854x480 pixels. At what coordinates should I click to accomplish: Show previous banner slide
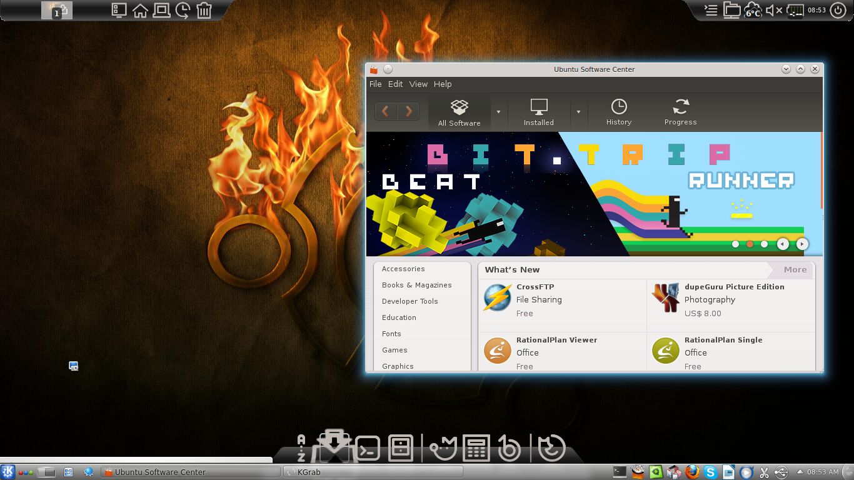(783, 244)
